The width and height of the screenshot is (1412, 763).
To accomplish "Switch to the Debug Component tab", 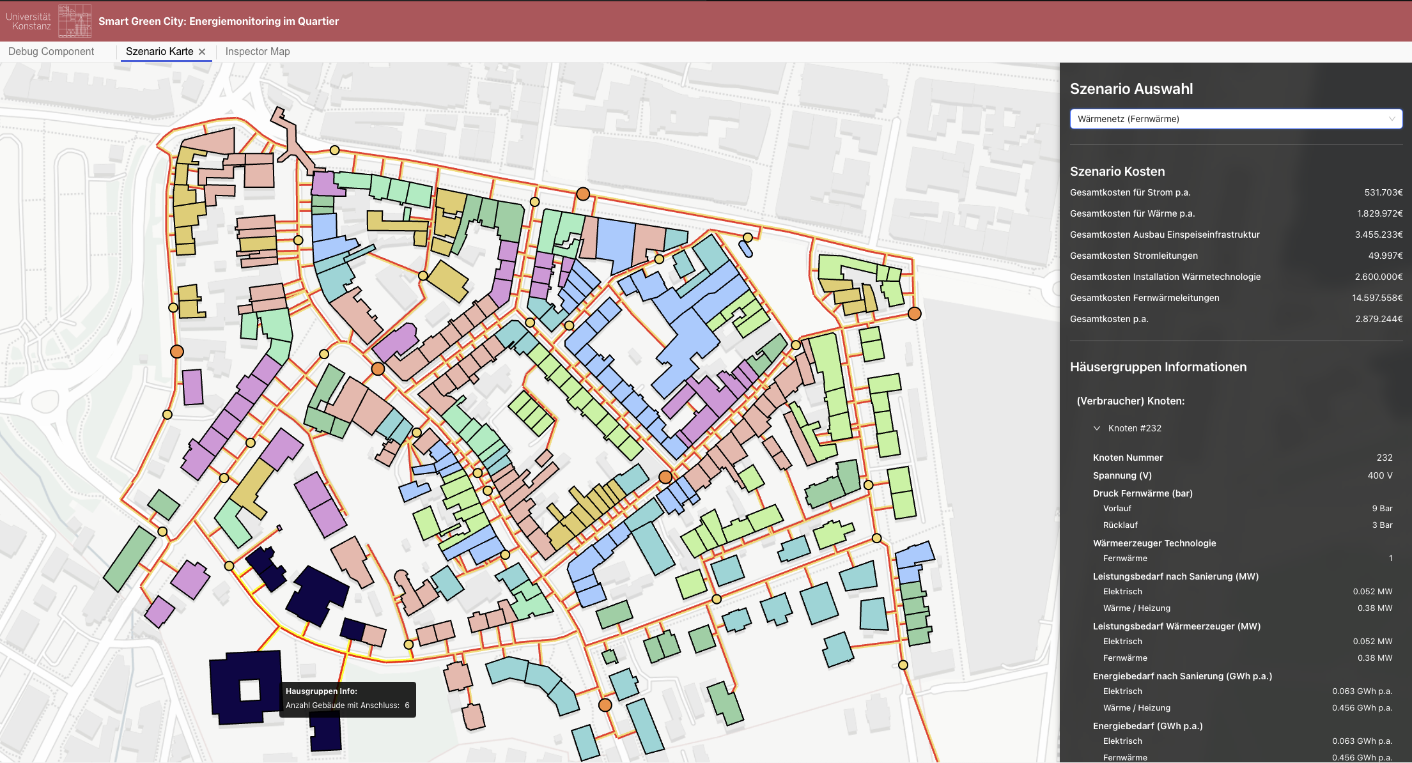I will click(51, 52).
